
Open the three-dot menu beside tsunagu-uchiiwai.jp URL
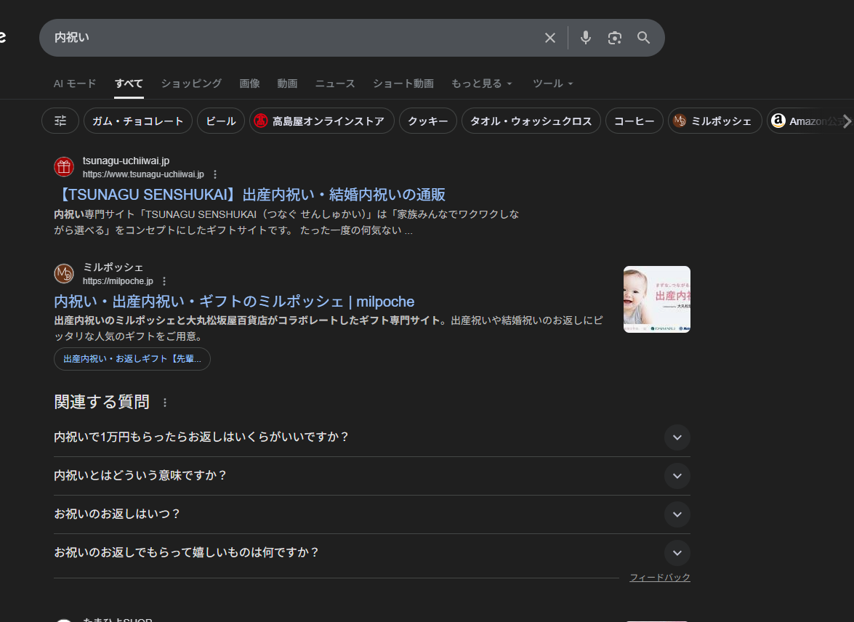click(215, 174)
